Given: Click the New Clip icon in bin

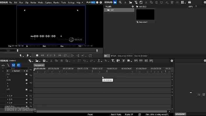Looking at the screenshot, I should point(141,2).
